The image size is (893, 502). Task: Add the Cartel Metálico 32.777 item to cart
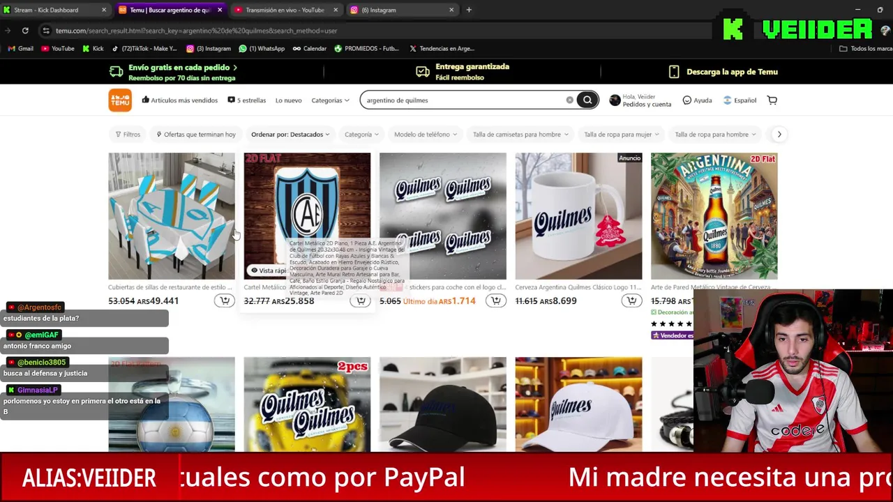(x=360, y=301)
